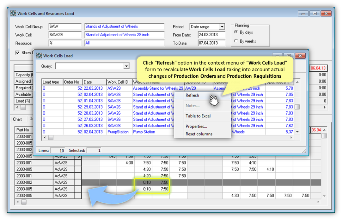342x220 pixels.
Task: Sort by the Load type column header
Action: [52, 82]
